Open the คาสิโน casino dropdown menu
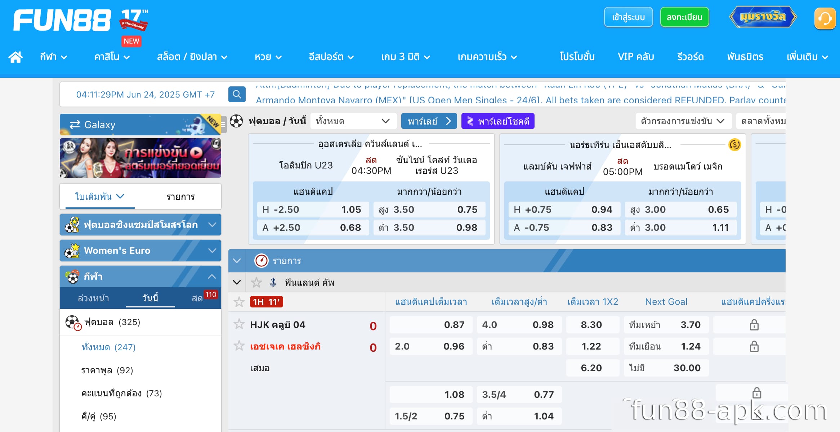The image size is (840, 432). [x=112, y=57]
